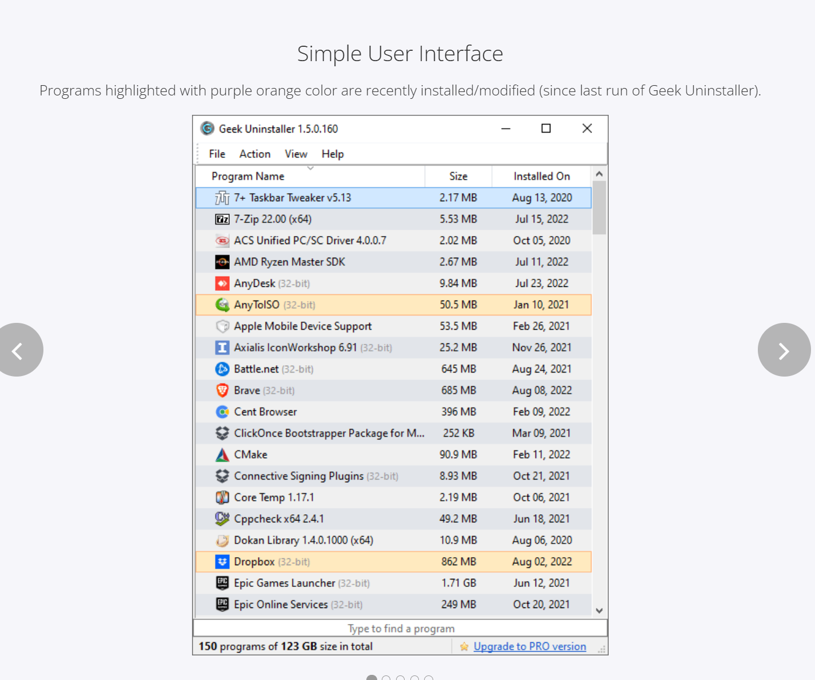
Task: Click the Cppcheck x64 icon
Action: tap(222, 519)
